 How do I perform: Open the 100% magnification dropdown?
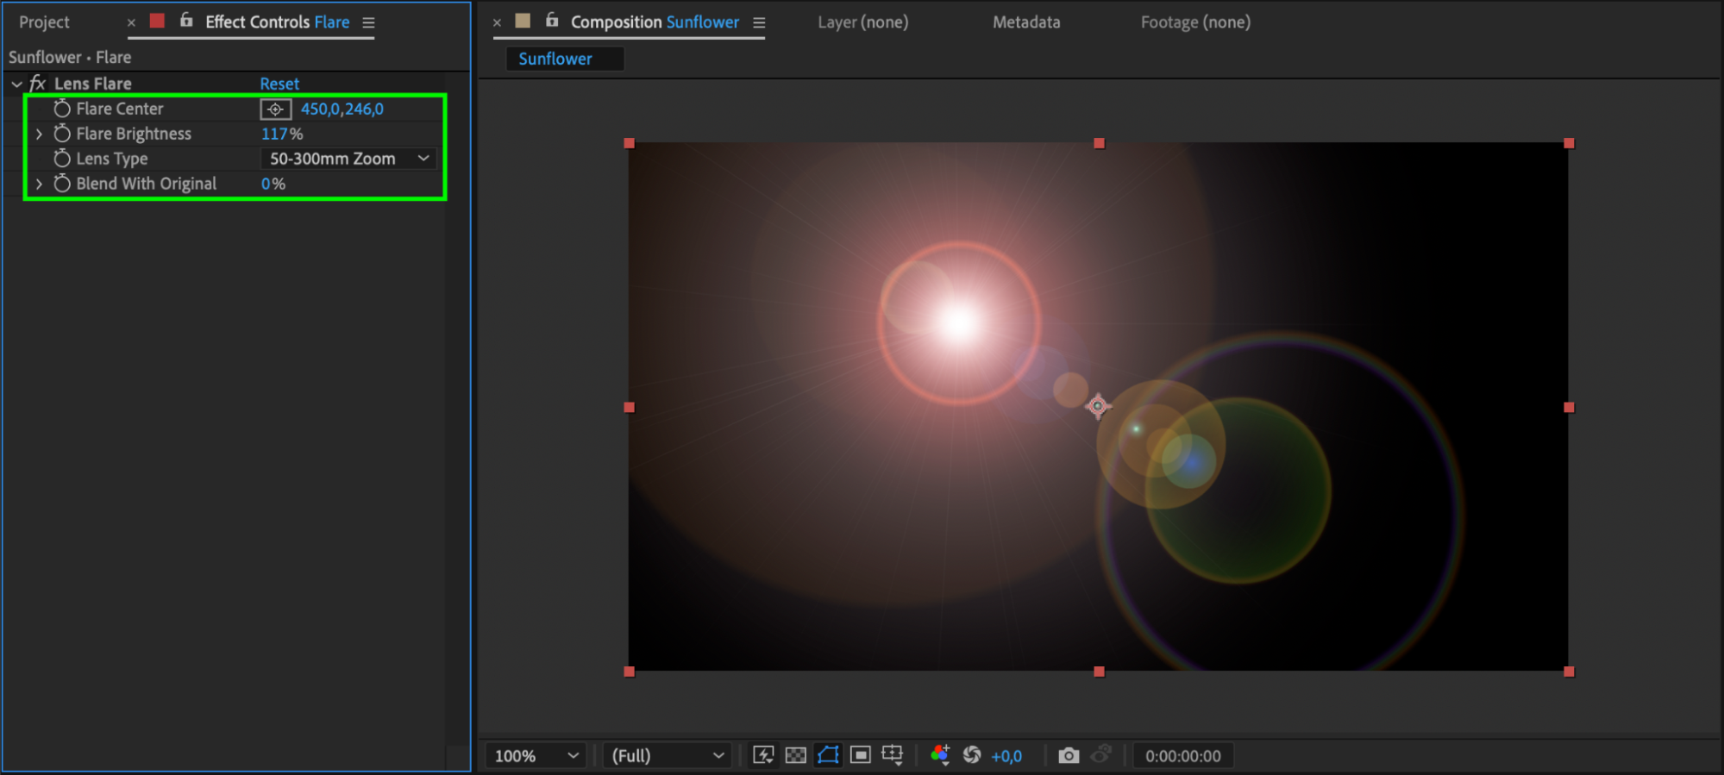[x=536, y=755]
